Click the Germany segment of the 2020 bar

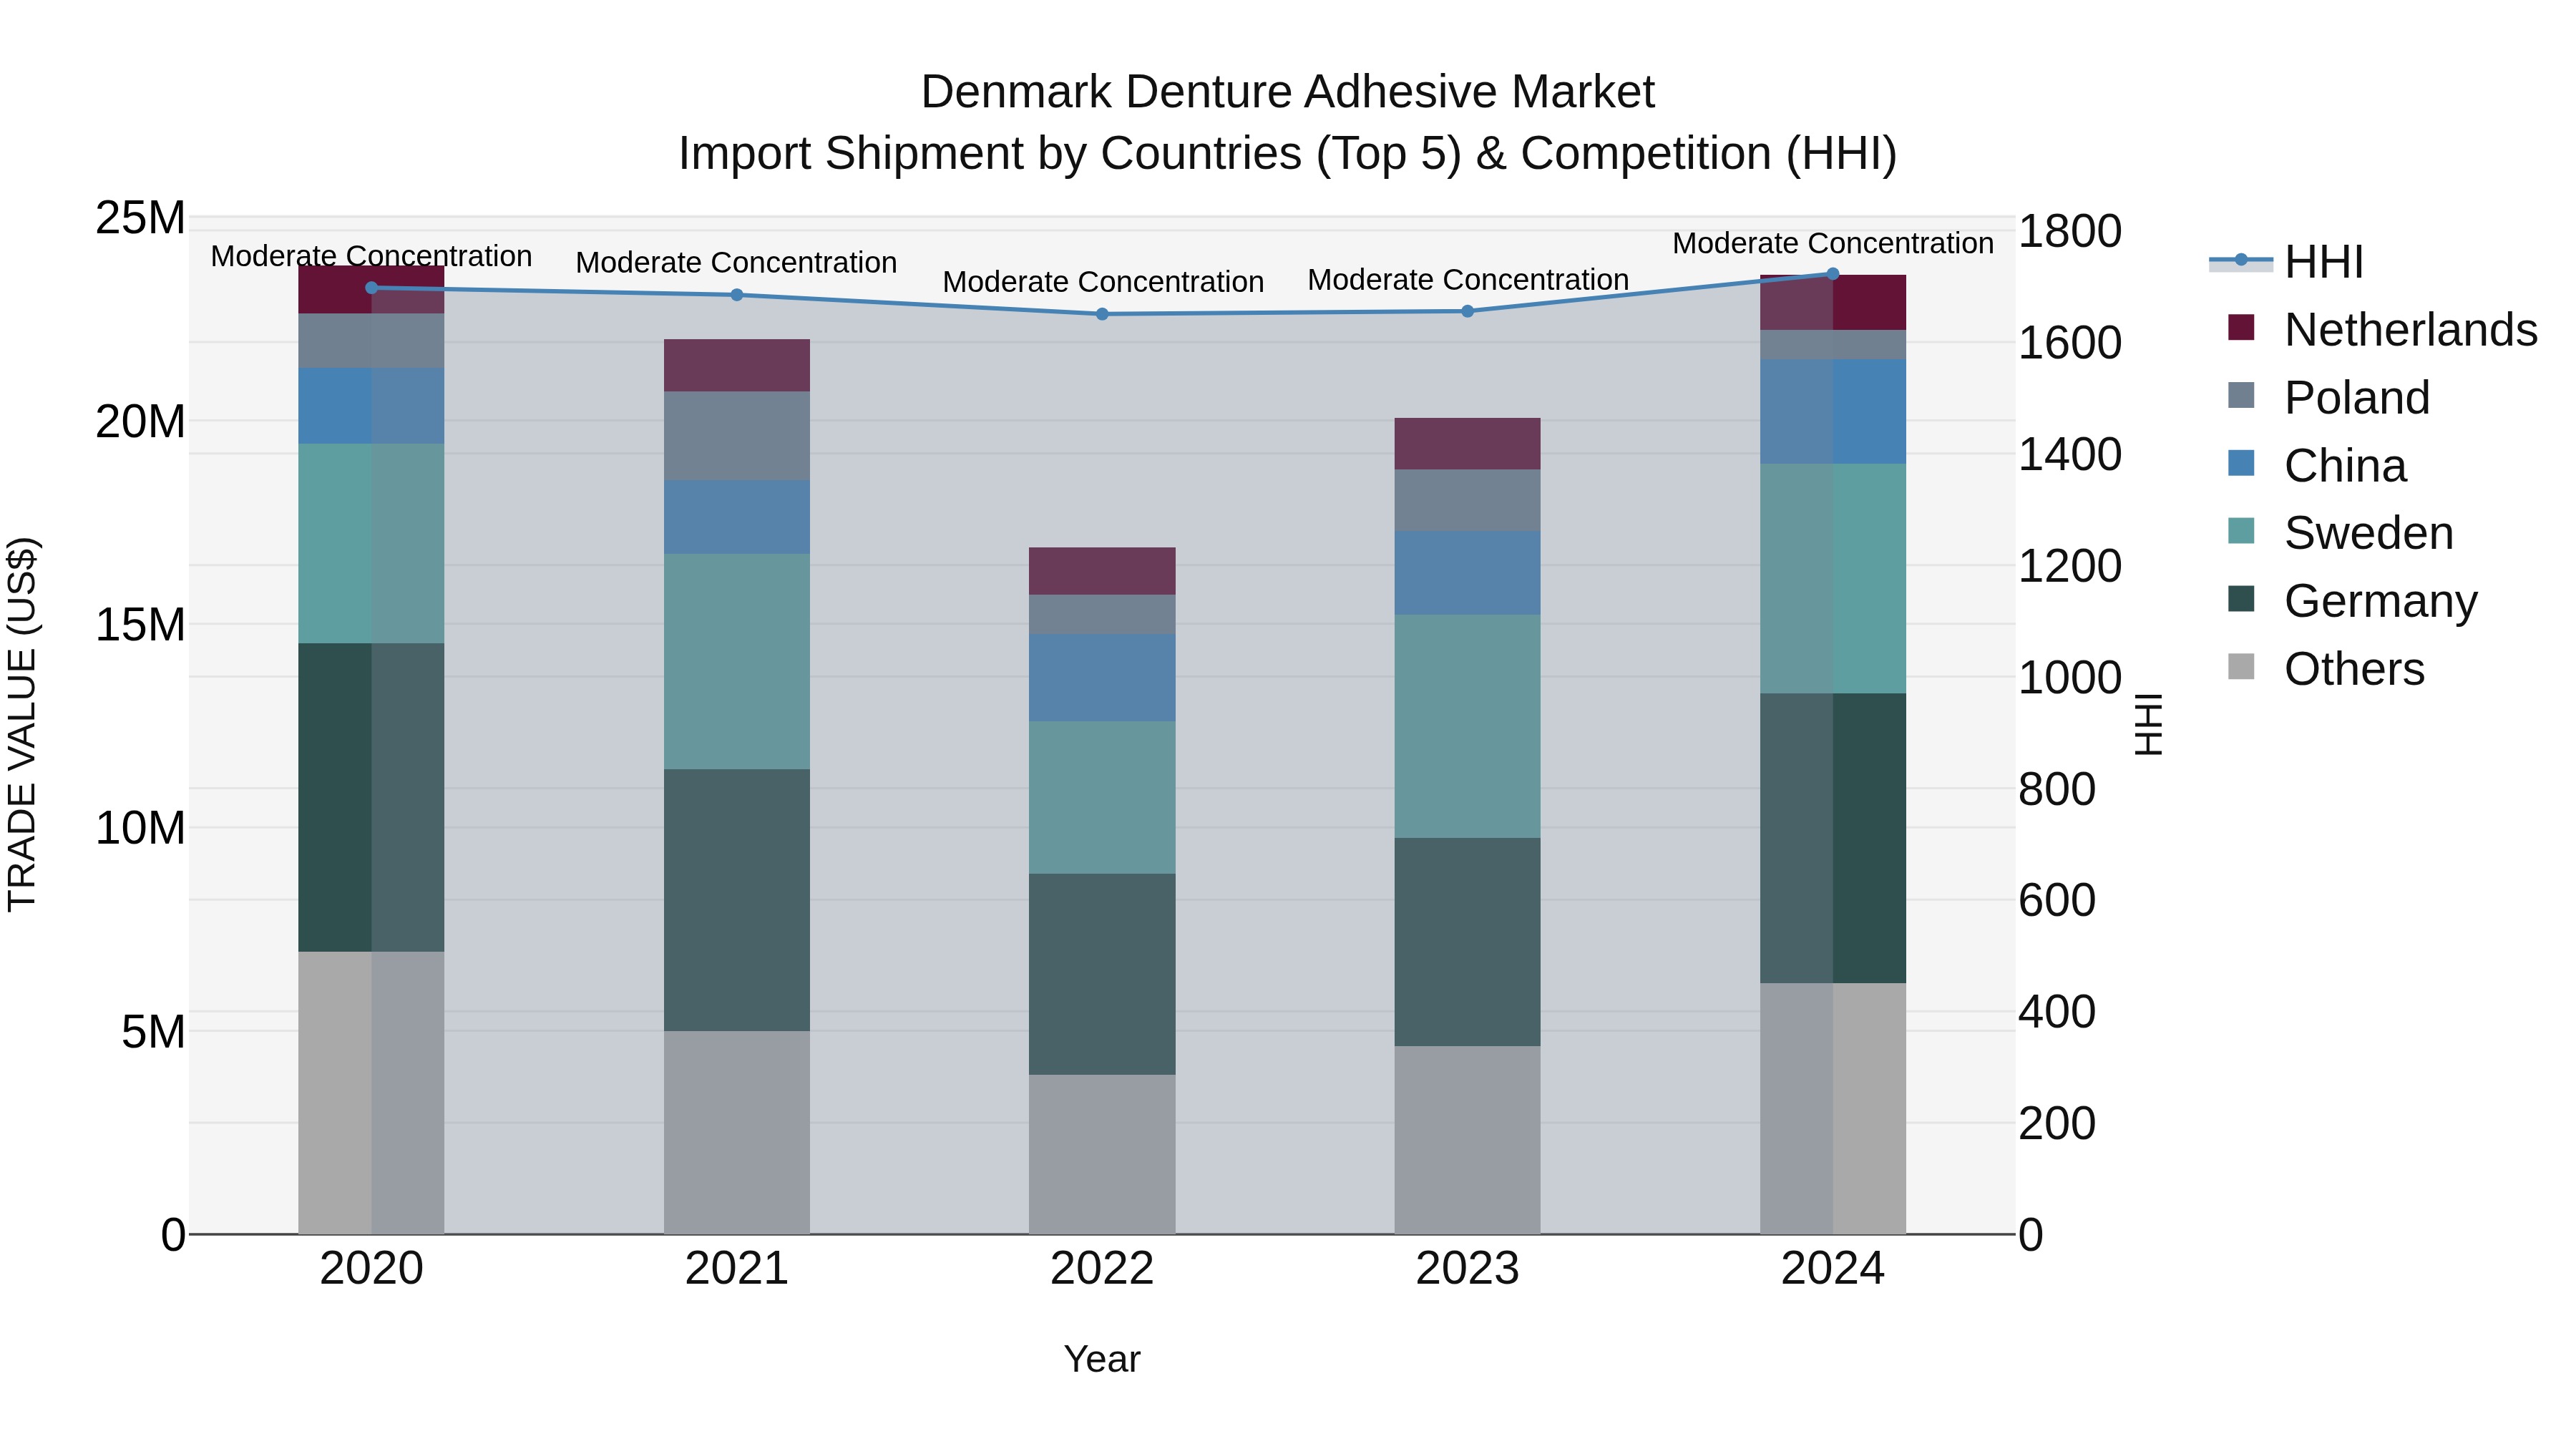(371, 797)
